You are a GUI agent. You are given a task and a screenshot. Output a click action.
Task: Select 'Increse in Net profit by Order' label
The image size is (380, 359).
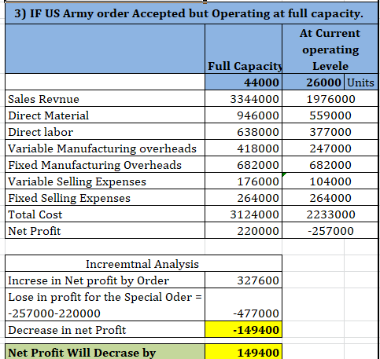click(x=105, y=280)
